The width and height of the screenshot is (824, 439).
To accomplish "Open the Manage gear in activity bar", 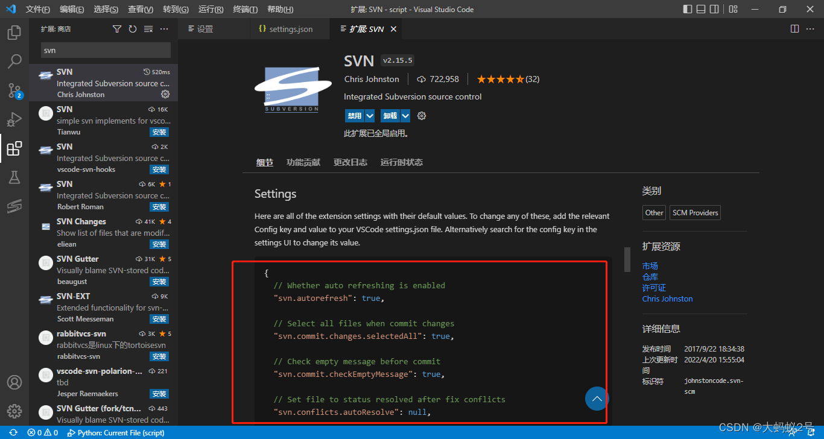I will pyautogui.click(x=14, y=411).
